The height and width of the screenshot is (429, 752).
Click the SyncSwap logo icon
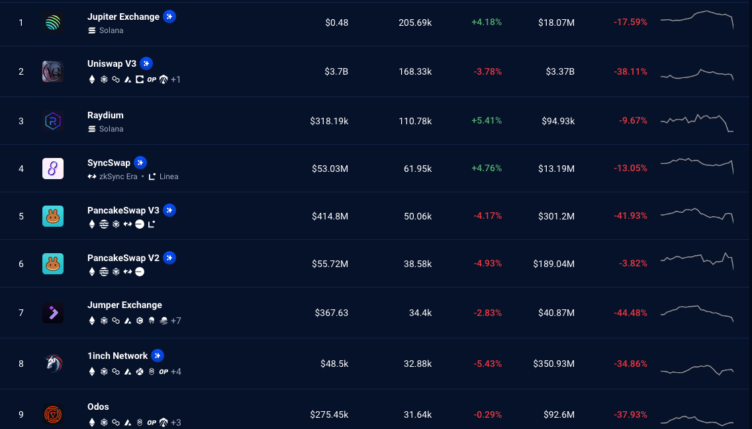point(53,169)
